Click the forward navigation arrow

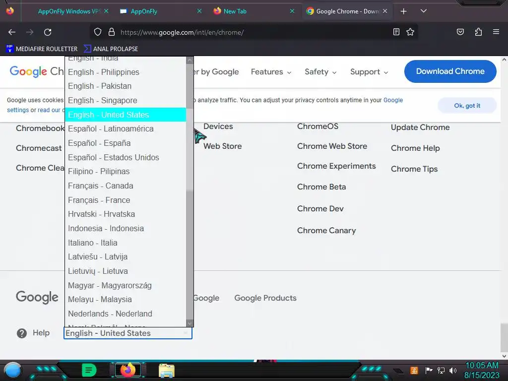(30, 32)
